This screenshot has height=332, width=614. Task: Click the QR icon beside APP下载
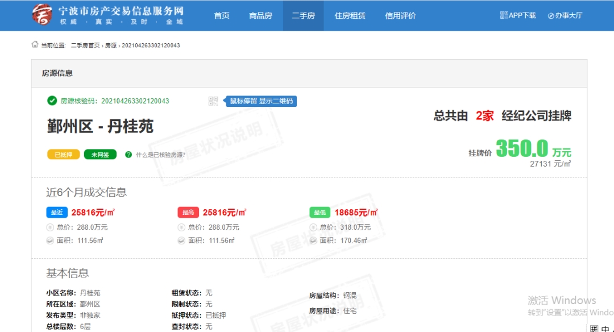pos(504,15)
